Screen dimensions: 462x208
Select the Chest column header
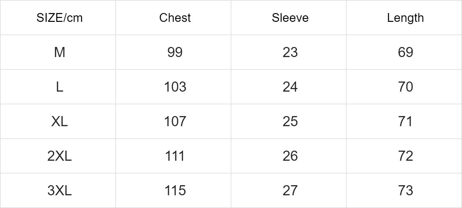(x=175, y=18)
